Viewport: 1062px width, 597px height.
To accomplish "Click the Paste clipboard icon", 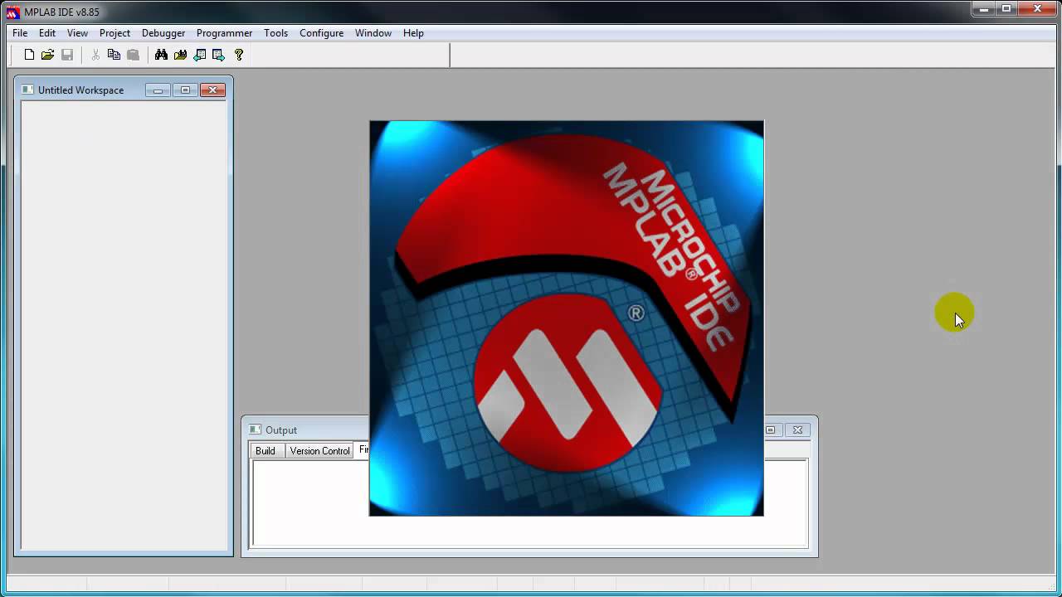I will coord(133,55).
